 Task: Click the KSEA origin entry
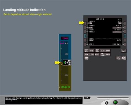(90, 23)
